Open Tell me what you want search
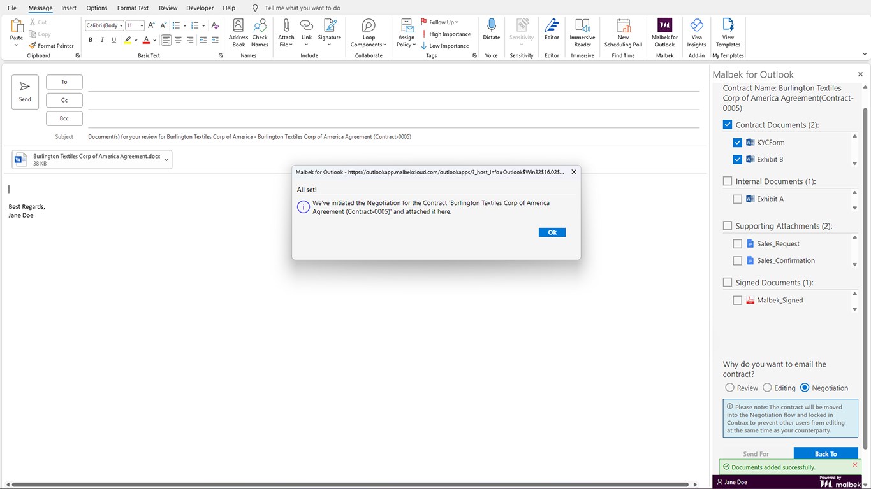The height and width of the screenshot is (489, 871). coord(297,8)
